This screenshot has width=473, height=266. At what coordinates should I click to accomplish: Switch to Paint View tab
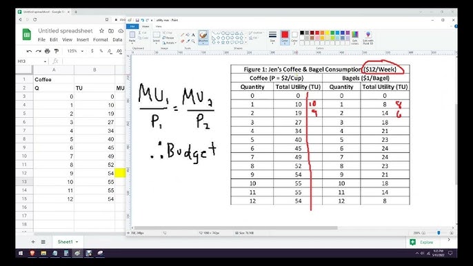159,27
